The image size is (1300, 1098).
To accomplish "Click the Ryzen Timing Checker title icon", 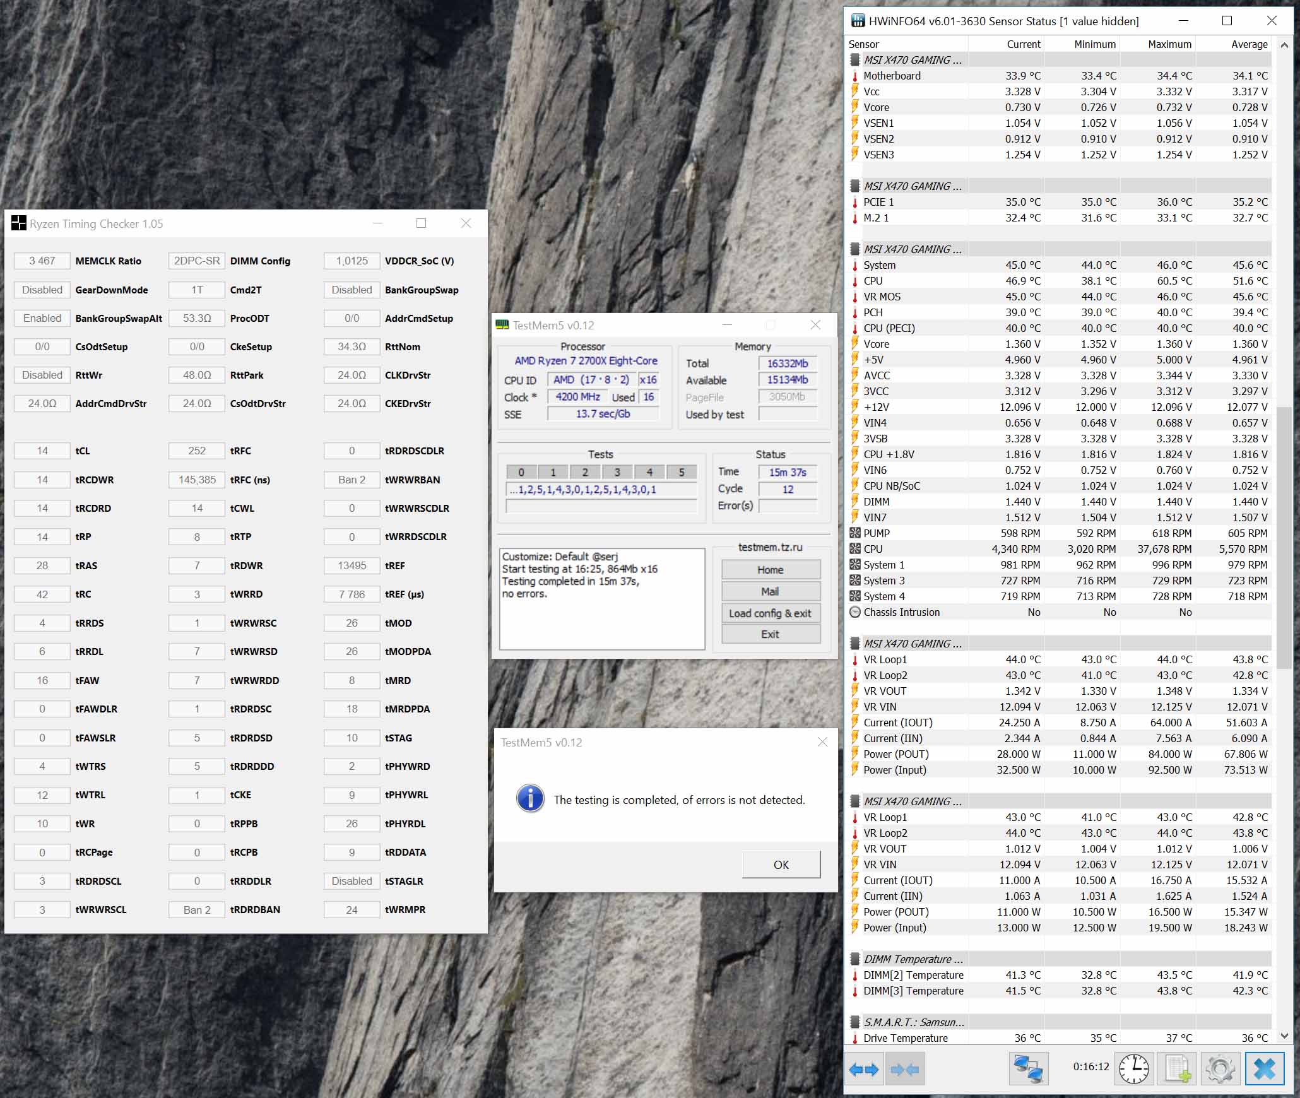I will 19,223.
